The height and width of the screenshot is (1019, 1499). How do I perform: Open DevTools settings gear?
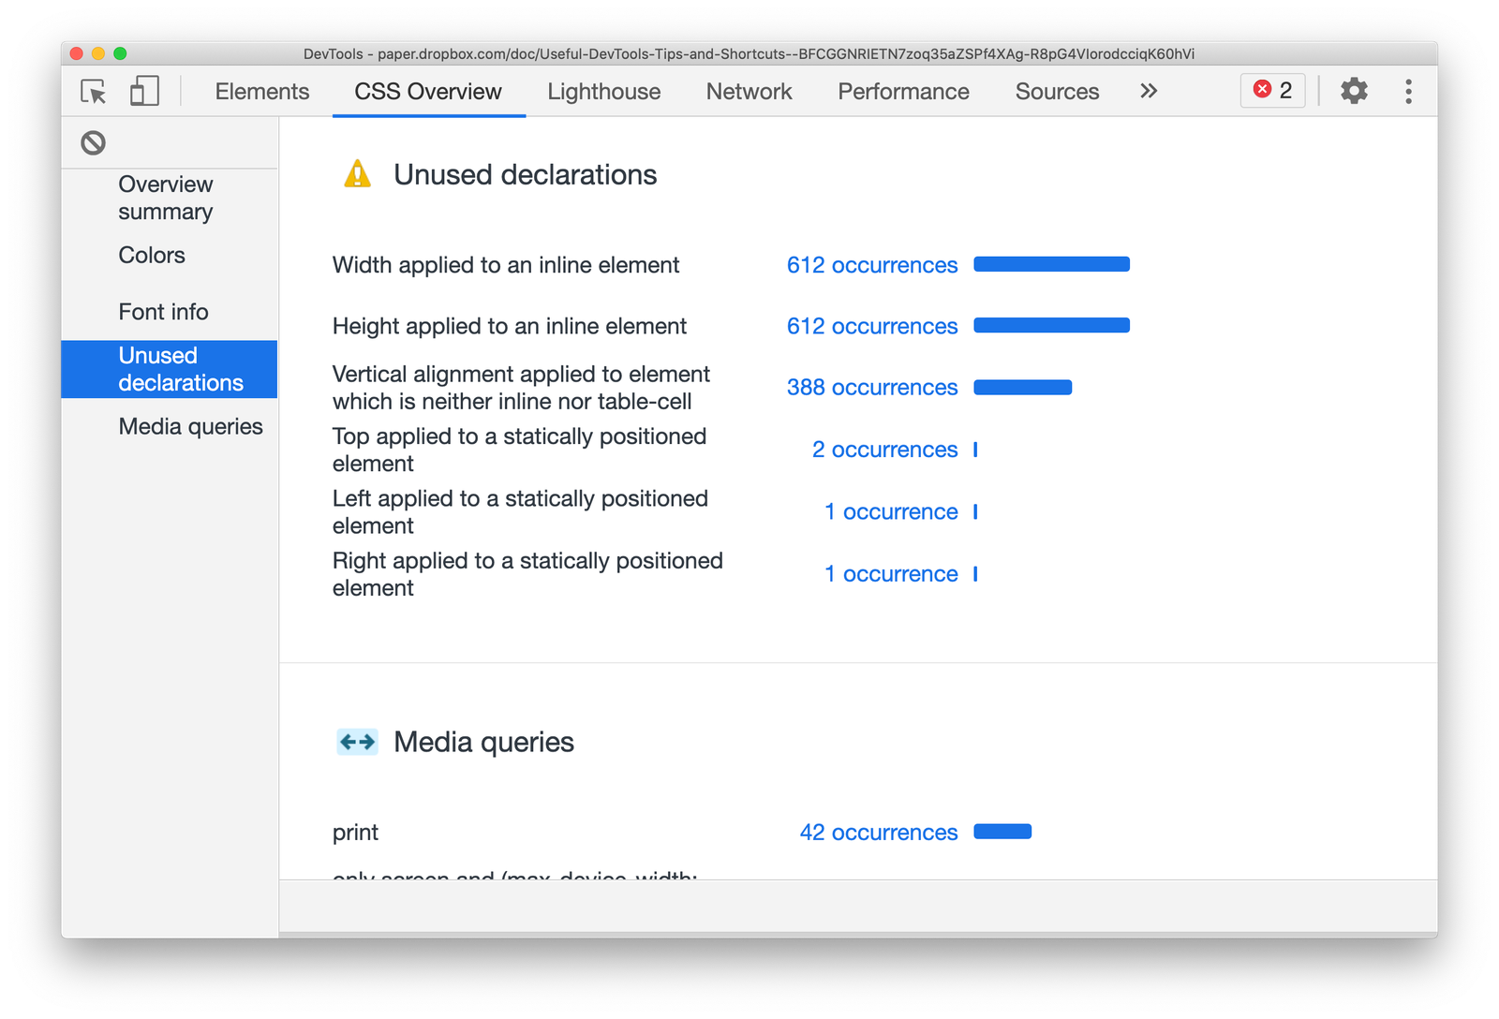pos(1354,91)
